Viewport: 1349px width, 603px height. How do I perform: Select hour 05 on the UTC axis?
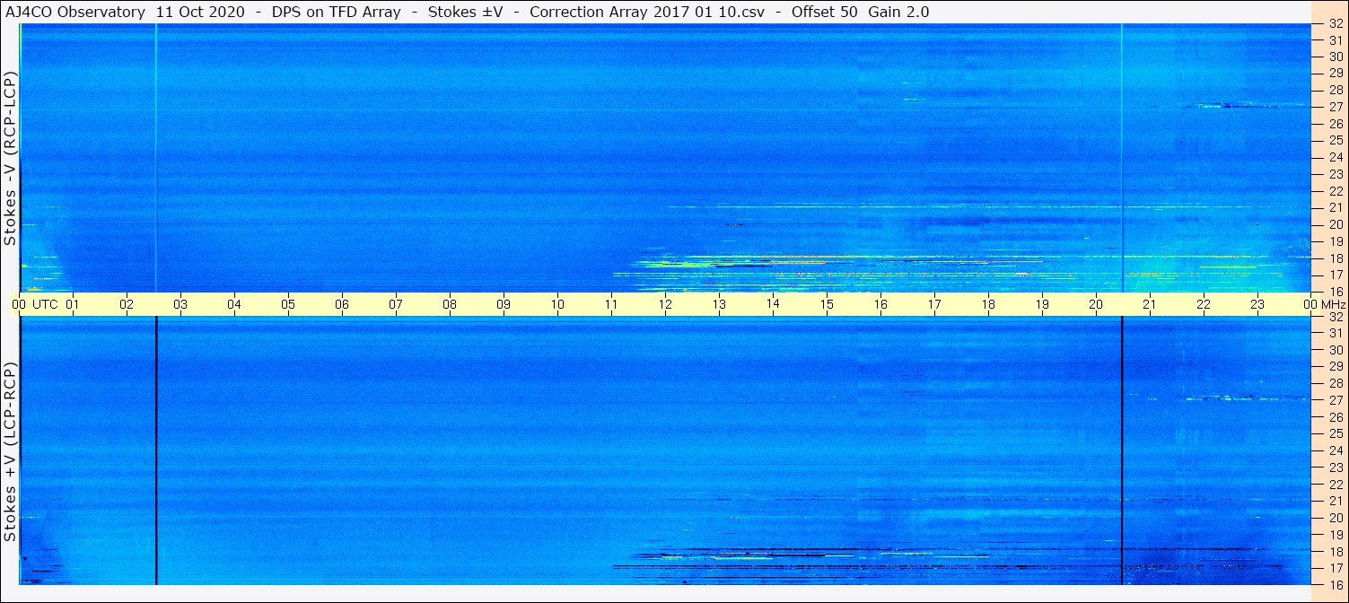288,304
